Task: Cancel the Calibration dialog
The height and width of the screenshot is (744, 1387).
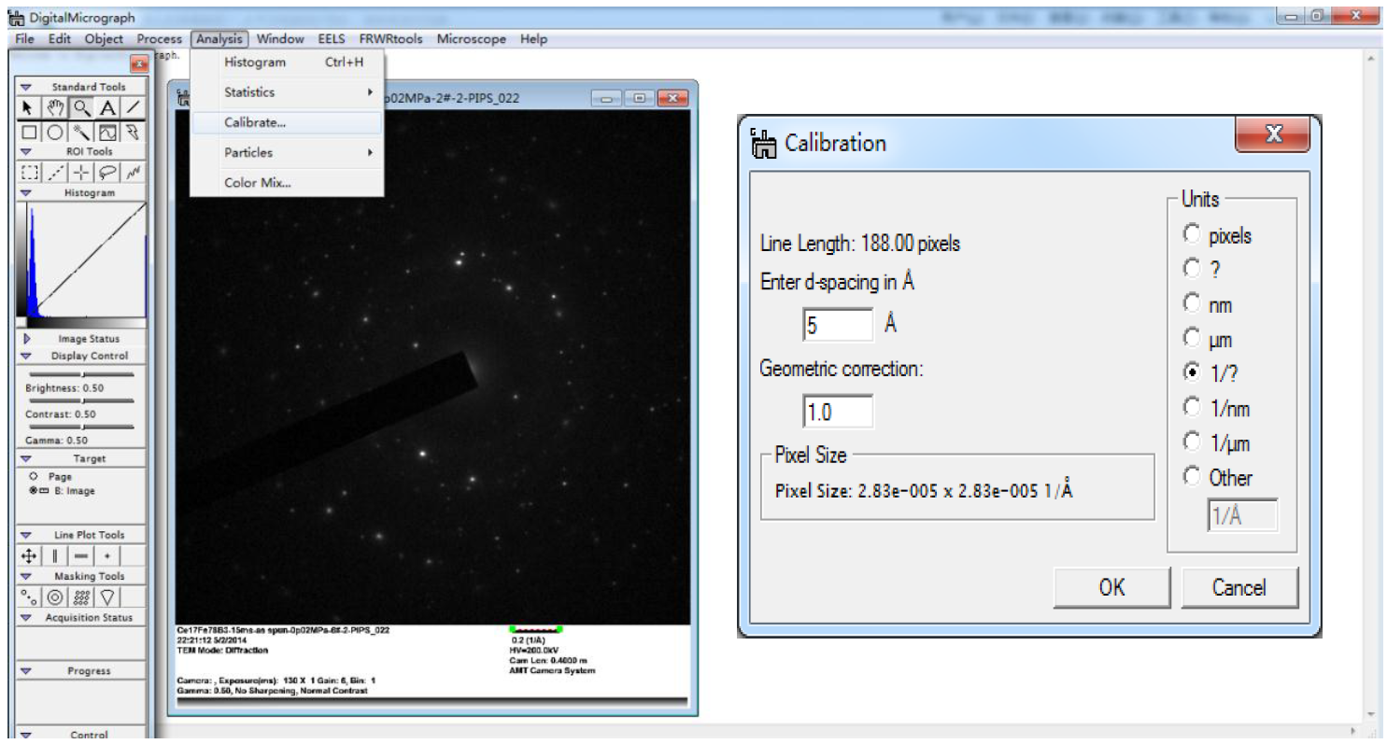Action: click(x=1239, y=587)
